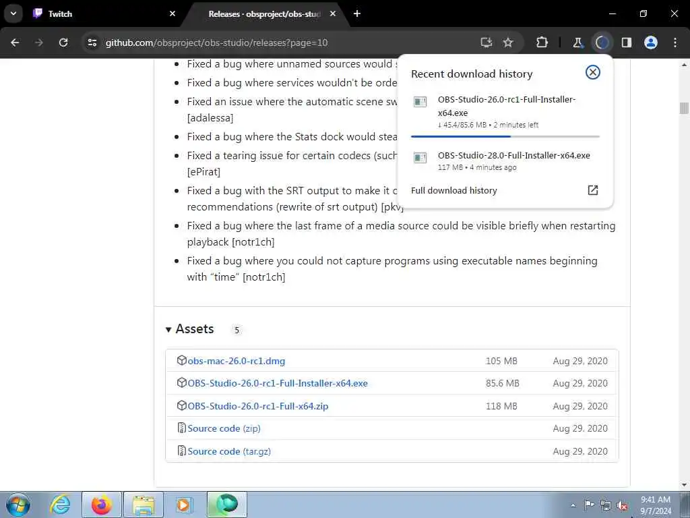Image resolution: width=690 pixels, height=518 pixels.
Task: Click the muted volume tray icon
Action: 622,505
